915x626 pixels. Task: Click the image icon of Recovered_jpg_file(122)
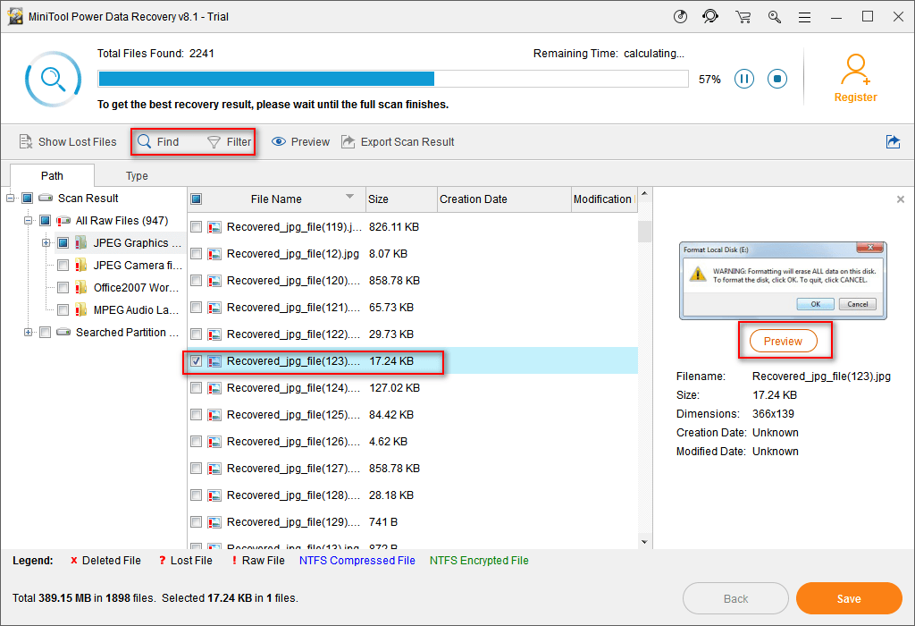point(214,334)
